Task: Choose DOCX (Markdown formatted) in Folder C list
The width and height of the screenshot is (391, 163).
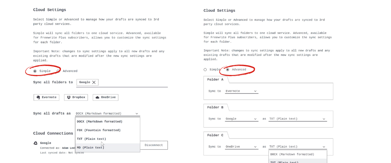Action: (x=298, y=154)
